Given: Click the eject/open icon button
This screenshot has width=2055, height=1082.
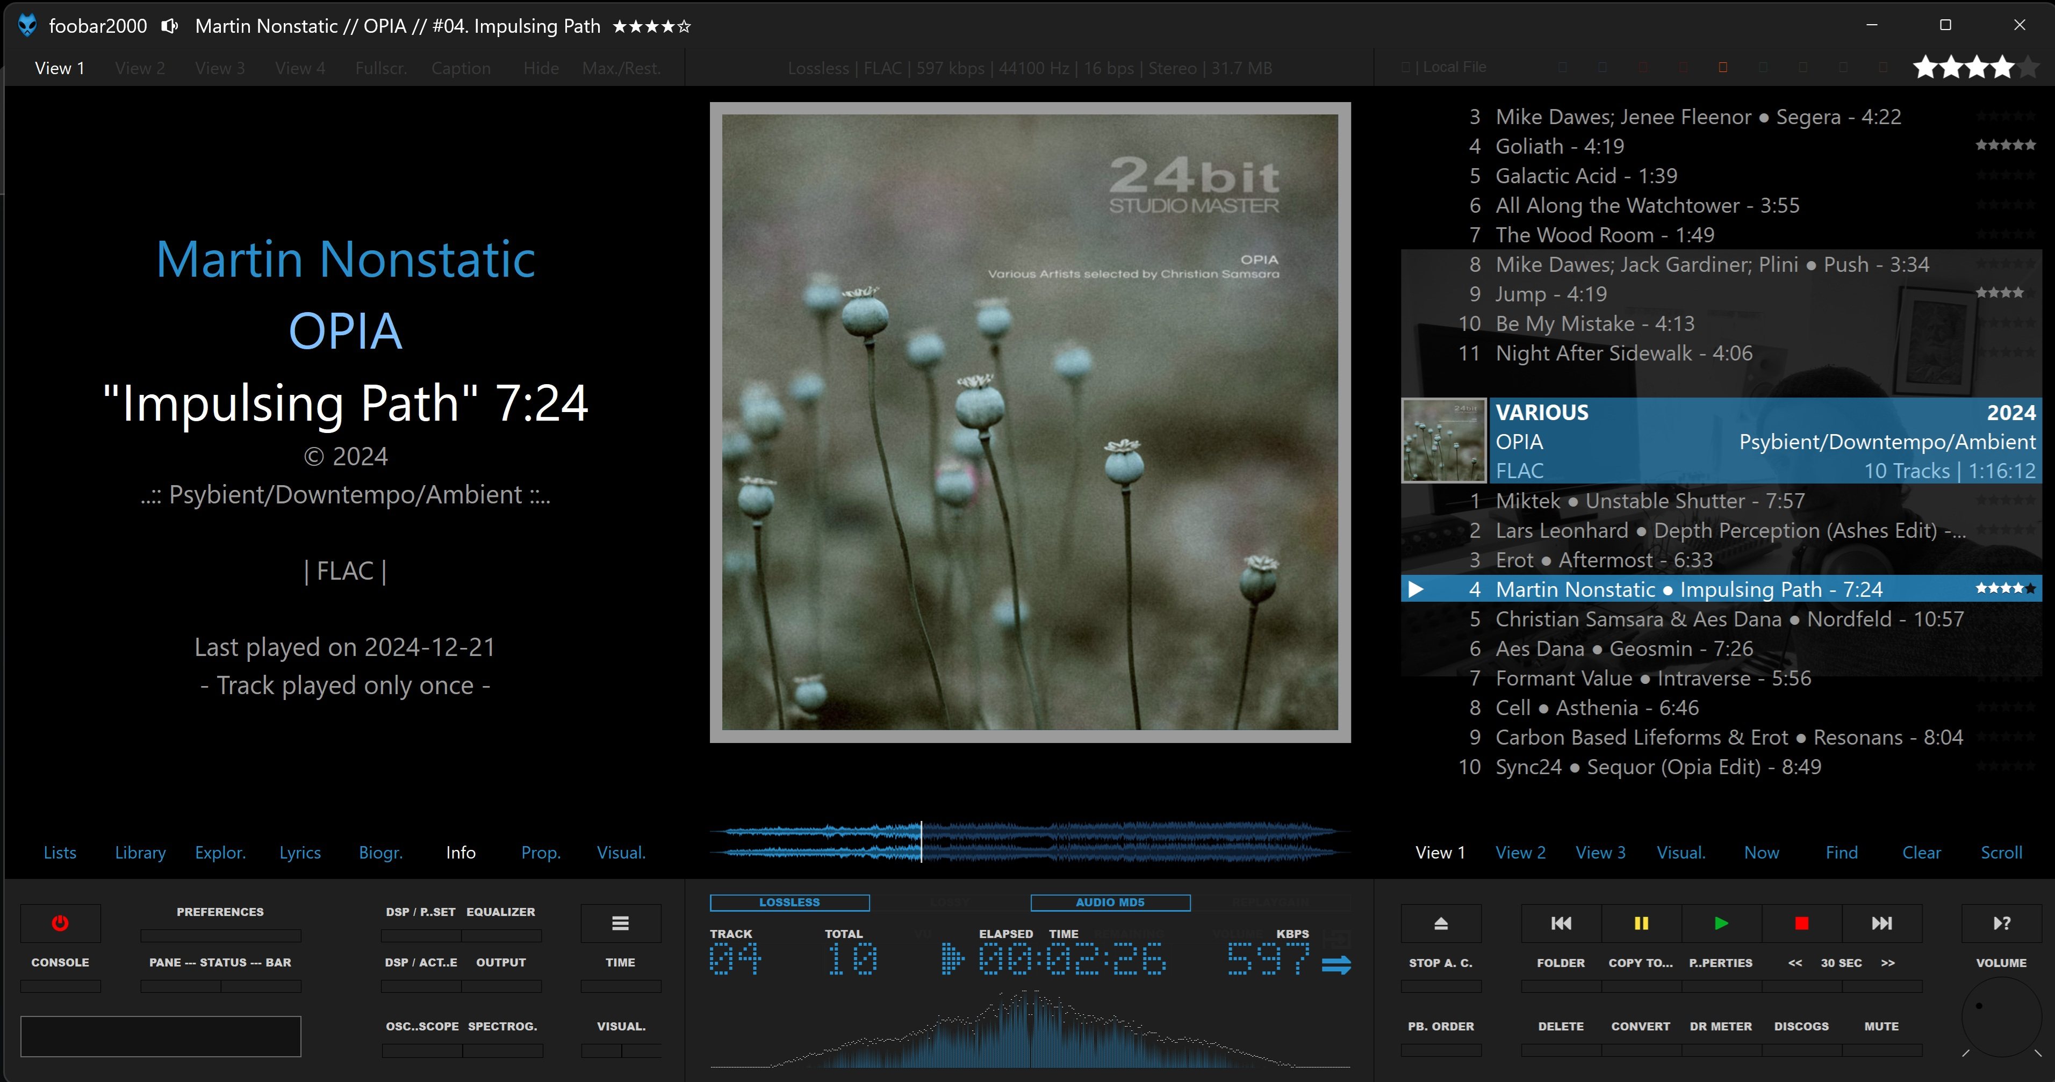Looking at the screenshot, I should [x=1441, y=924].
